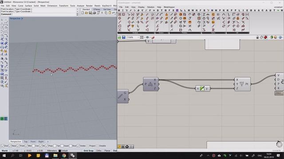The image size is (284, 159).
Task: Toggle Ortho in Rhino status bar
Action: (x=99, y=151)
